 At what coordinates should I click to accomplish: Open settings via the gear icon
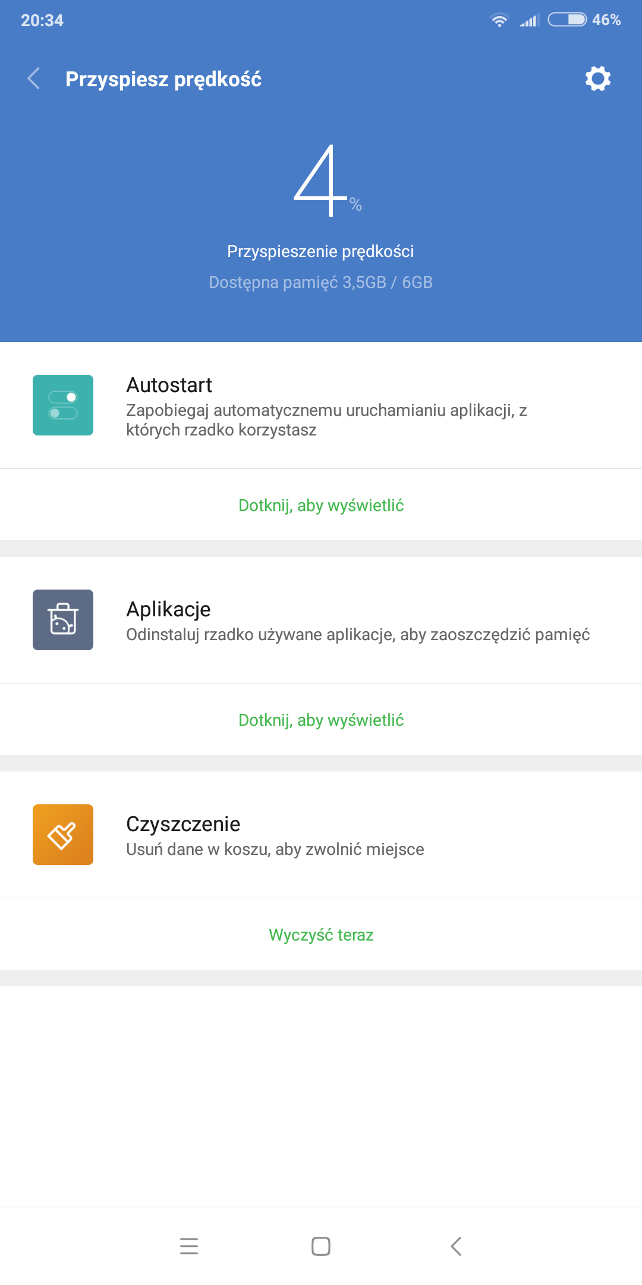[x=597, y=79]
